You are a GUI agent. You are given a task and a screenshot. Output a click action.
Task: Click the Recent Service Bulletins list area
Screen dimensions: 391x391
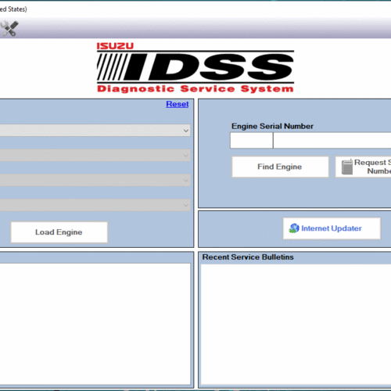[296, 325]
